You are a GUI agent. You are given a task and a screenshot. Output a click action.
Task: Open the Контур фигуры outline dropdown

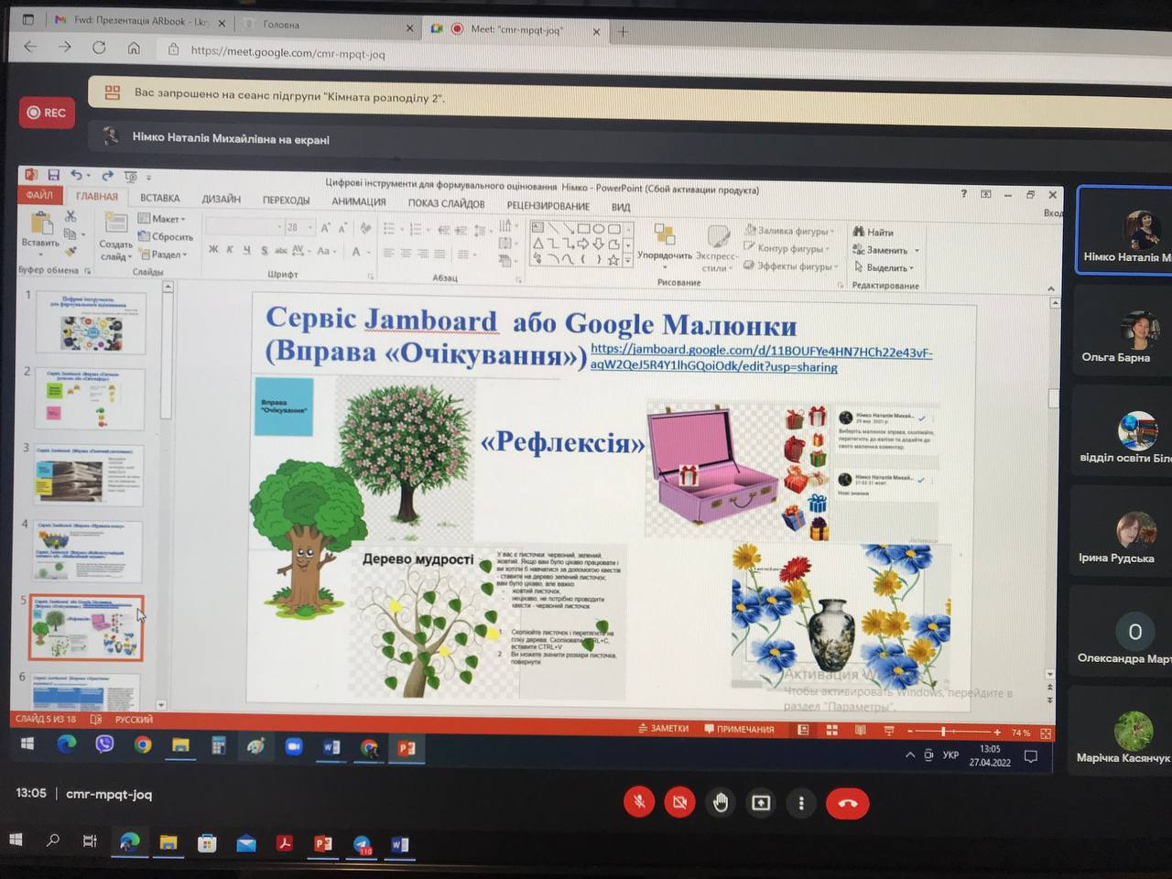click(787, 248)
